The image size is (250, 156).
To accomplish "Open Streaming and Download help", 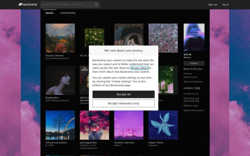I will (191, 100).
